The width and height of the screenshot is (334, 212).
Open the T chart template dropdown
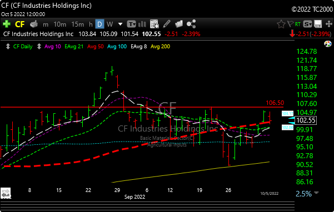(x=131, y=24)
